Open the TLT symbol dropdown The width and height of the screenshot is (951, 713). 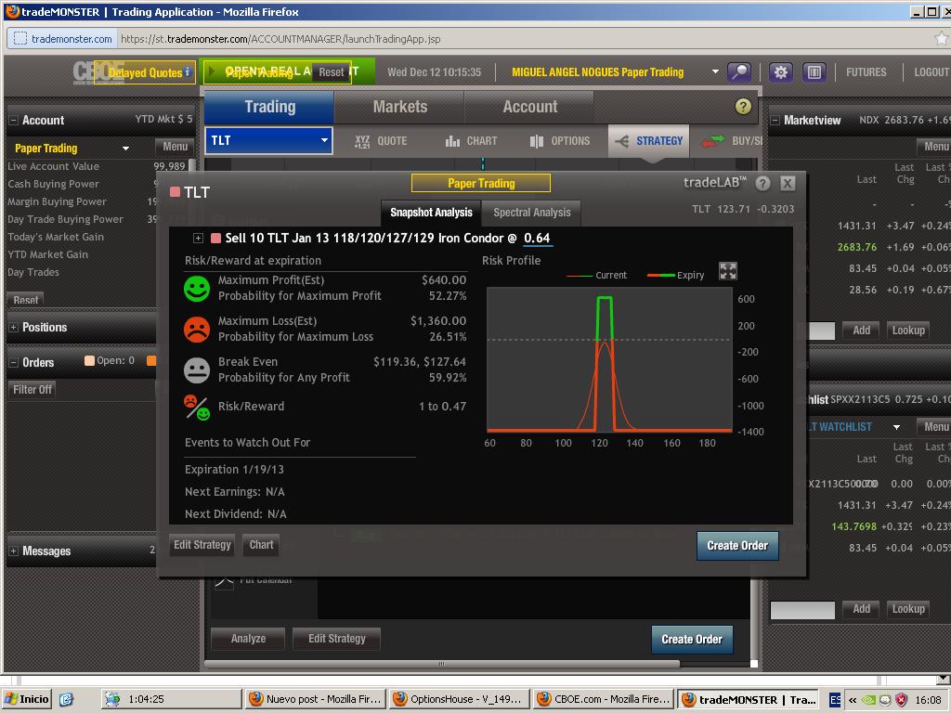click(x=324, y=141)
